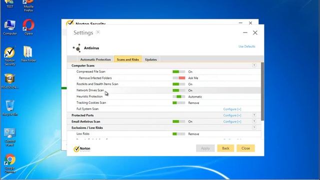320x180 pixels.
Task: Toggle the Network Drives Scan switch
Action: point(179,90)
